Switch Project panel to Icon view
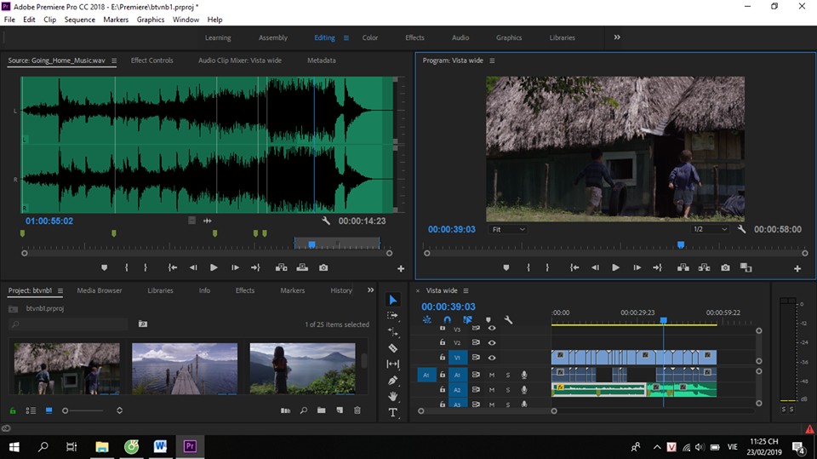This screenshot has height=459, width=817. pos(49,410)
